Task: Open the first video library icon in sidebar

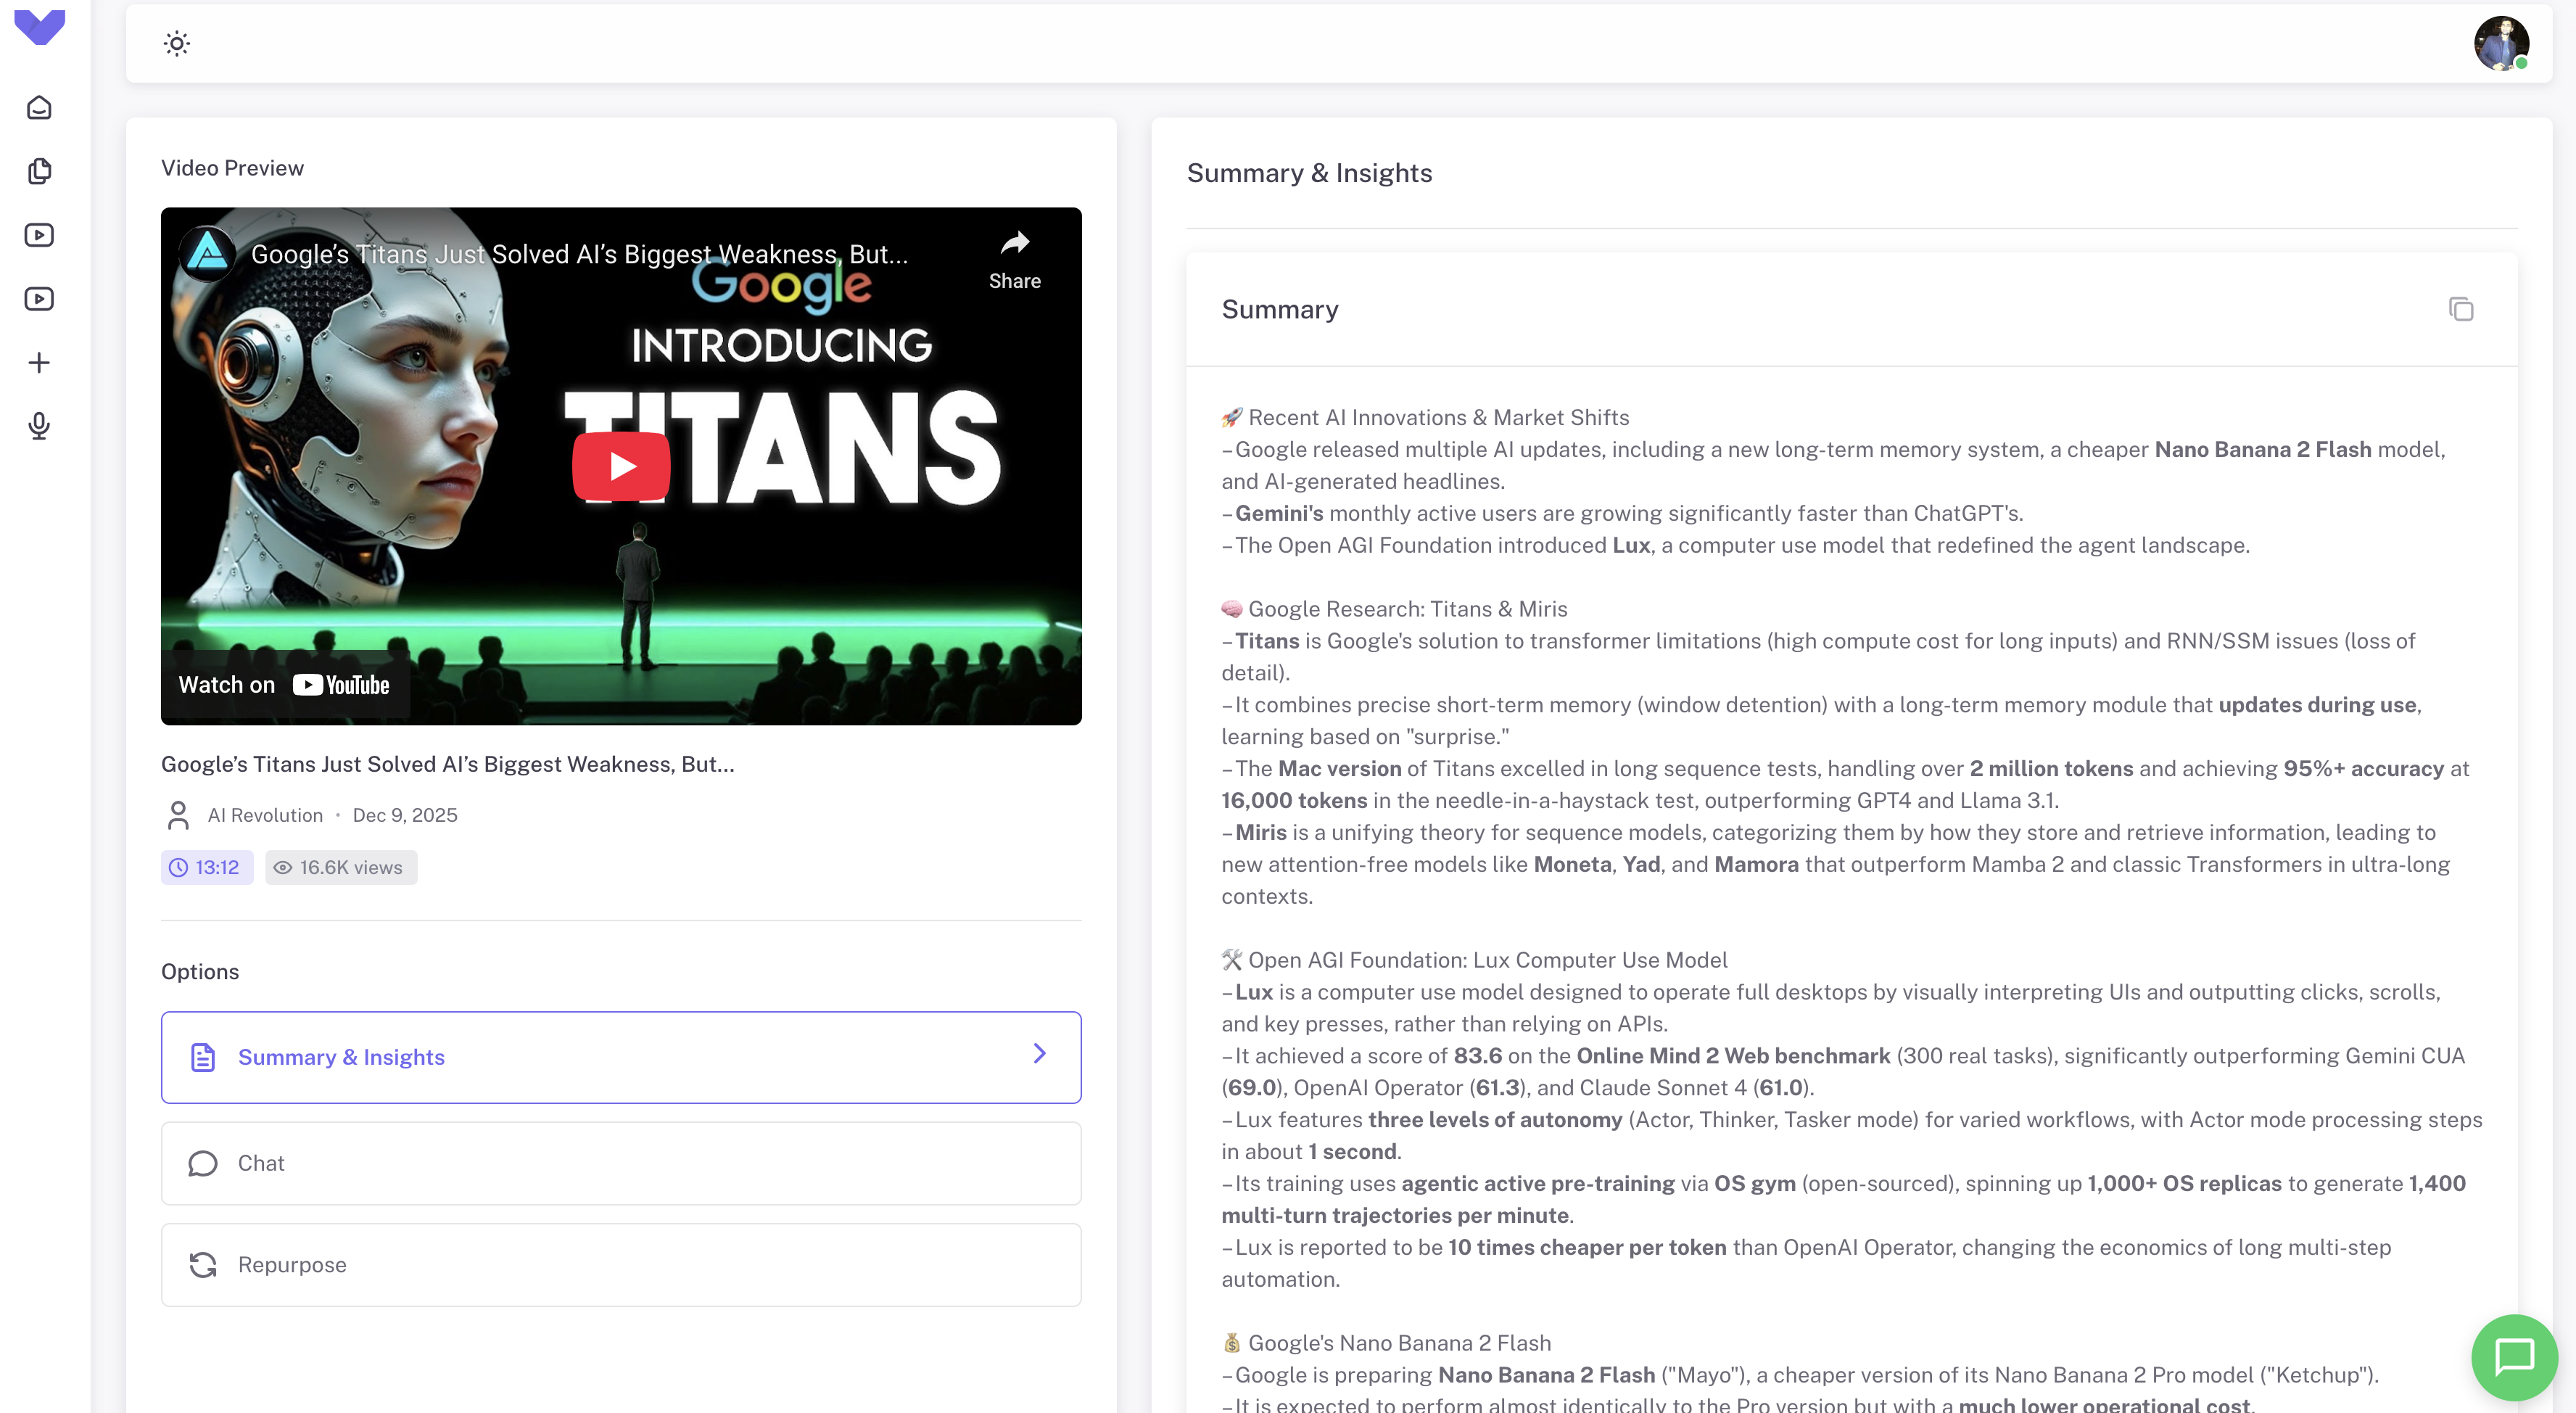Action: click(x=39, y=234)
